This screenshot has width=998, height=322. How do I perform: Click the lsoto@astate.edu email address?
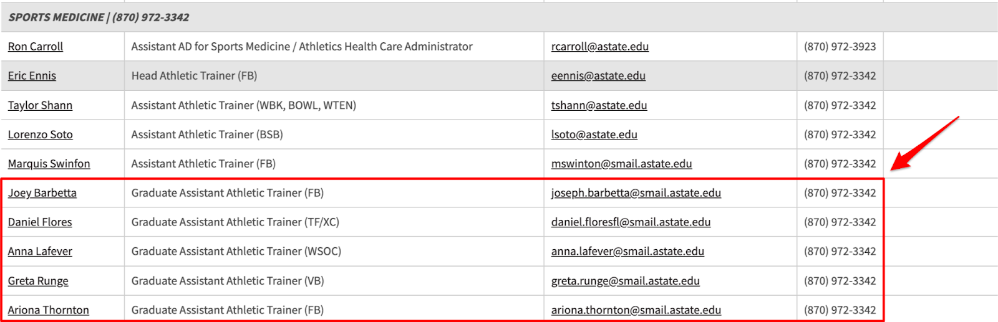tap(594, 135)
